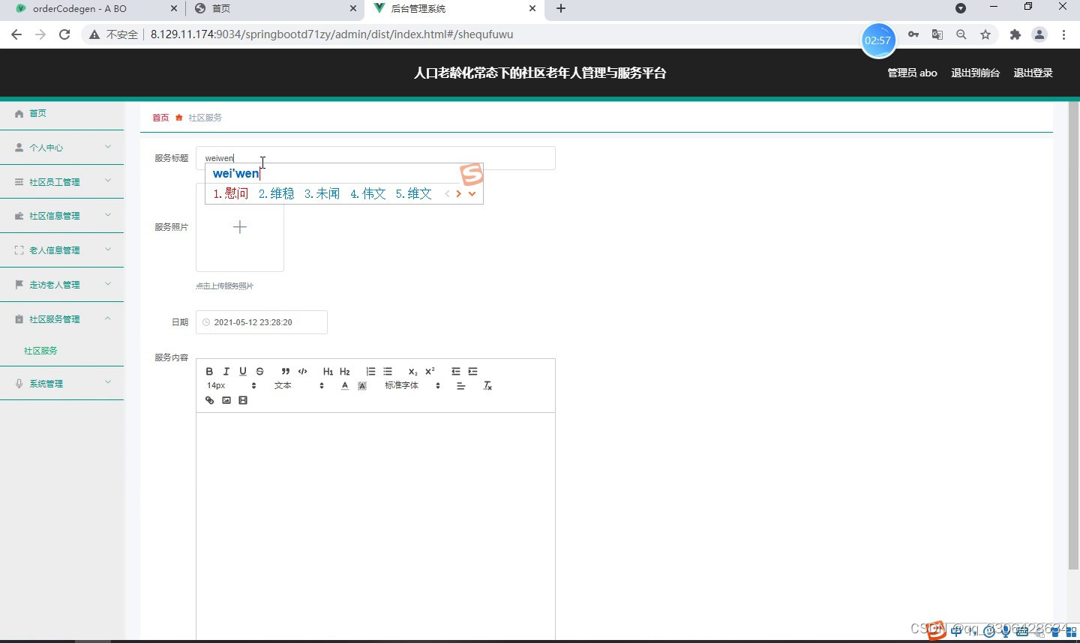Apply superscript formatting

coord(430,372)
